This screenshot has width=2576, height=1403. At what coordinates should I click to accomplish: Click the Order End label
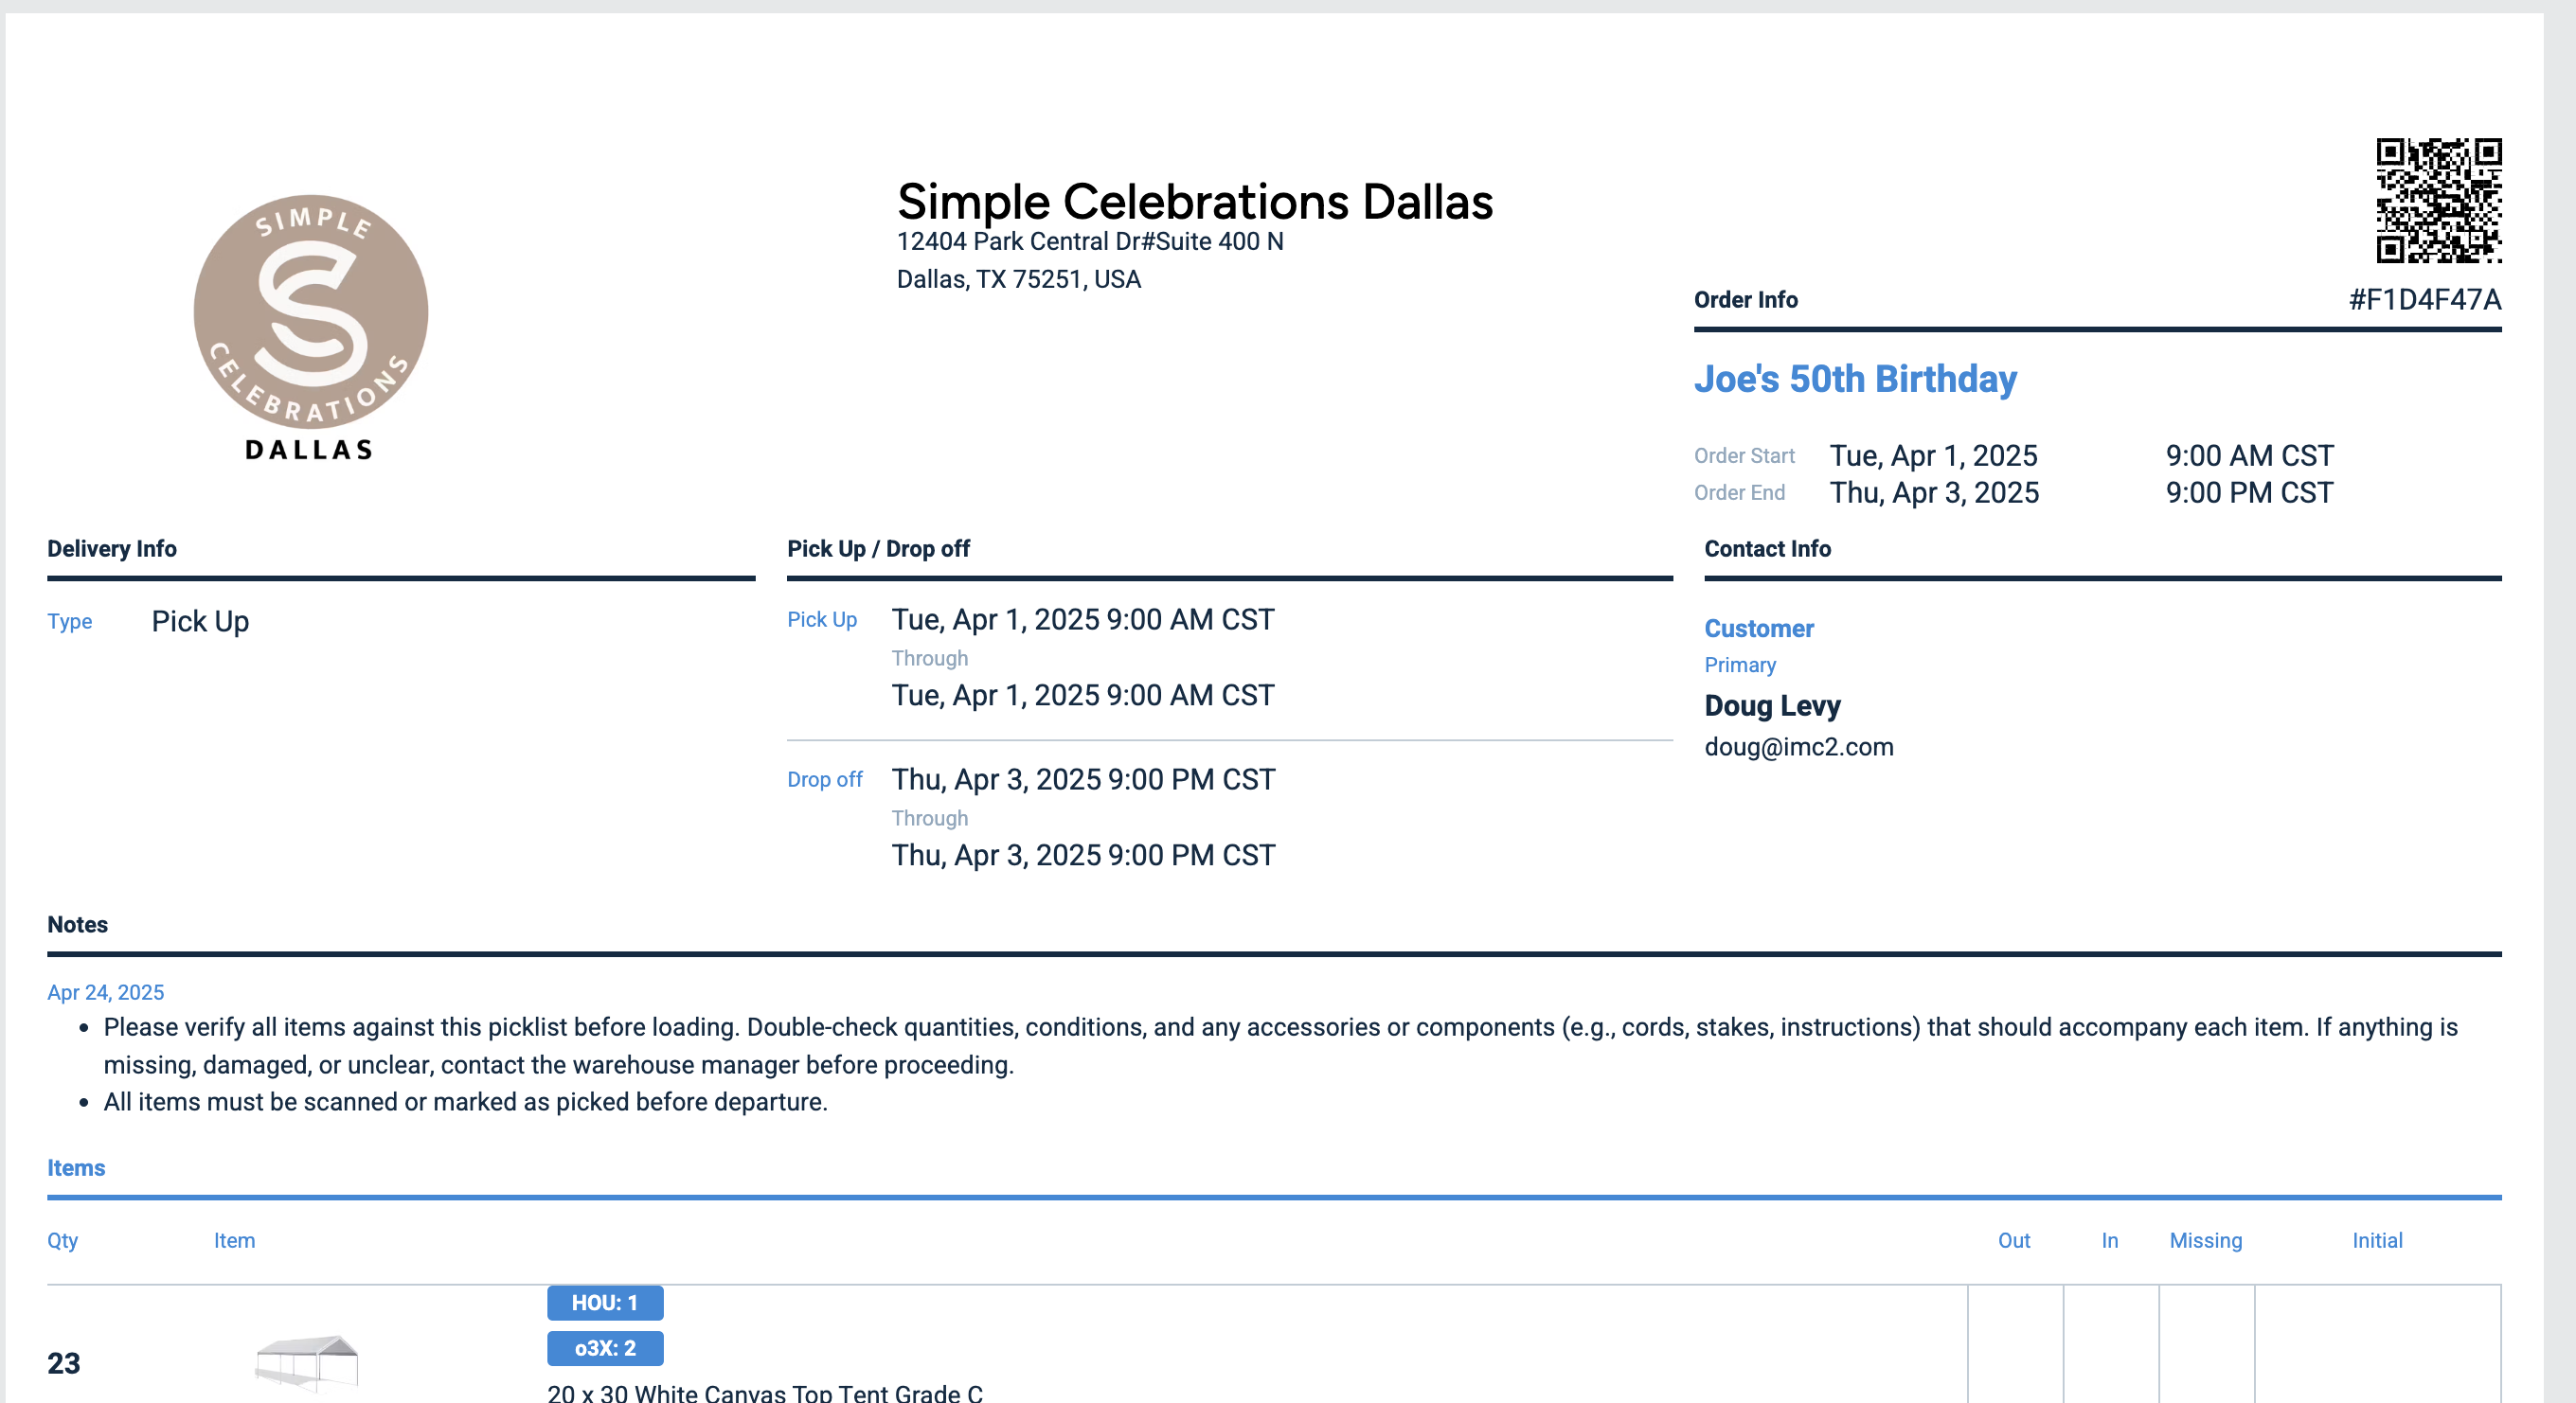coord(1739,492)
